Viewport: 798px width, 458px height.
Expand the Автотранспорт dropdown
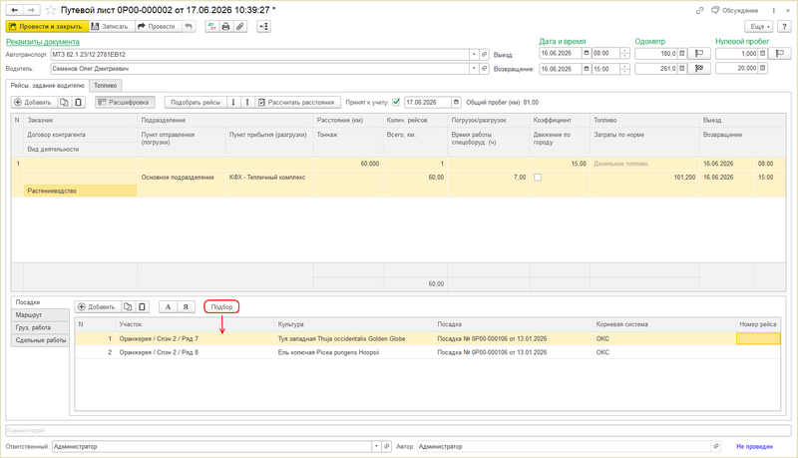click(474, 54)
